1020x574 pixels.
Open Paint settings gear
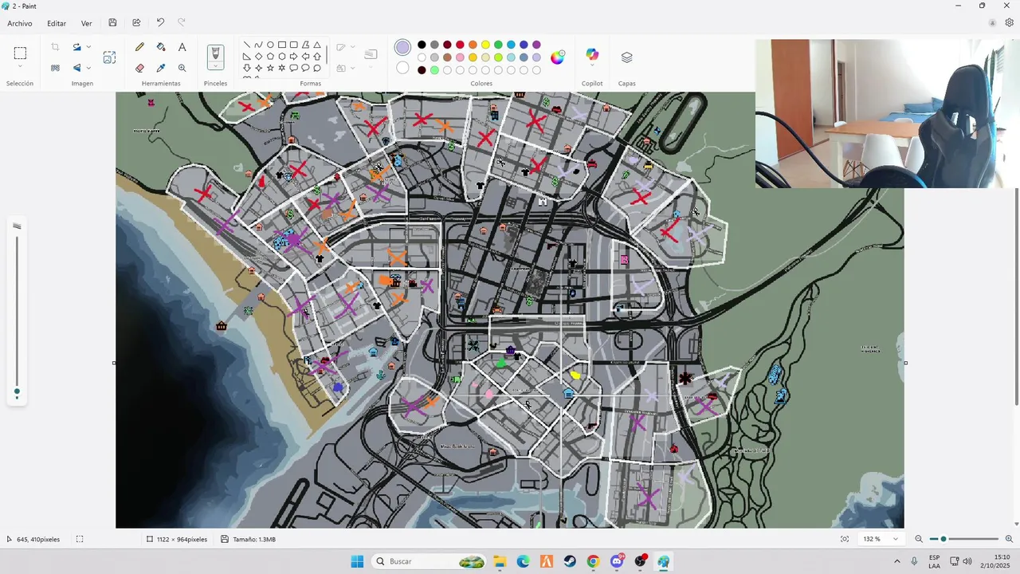(1009, 23)
